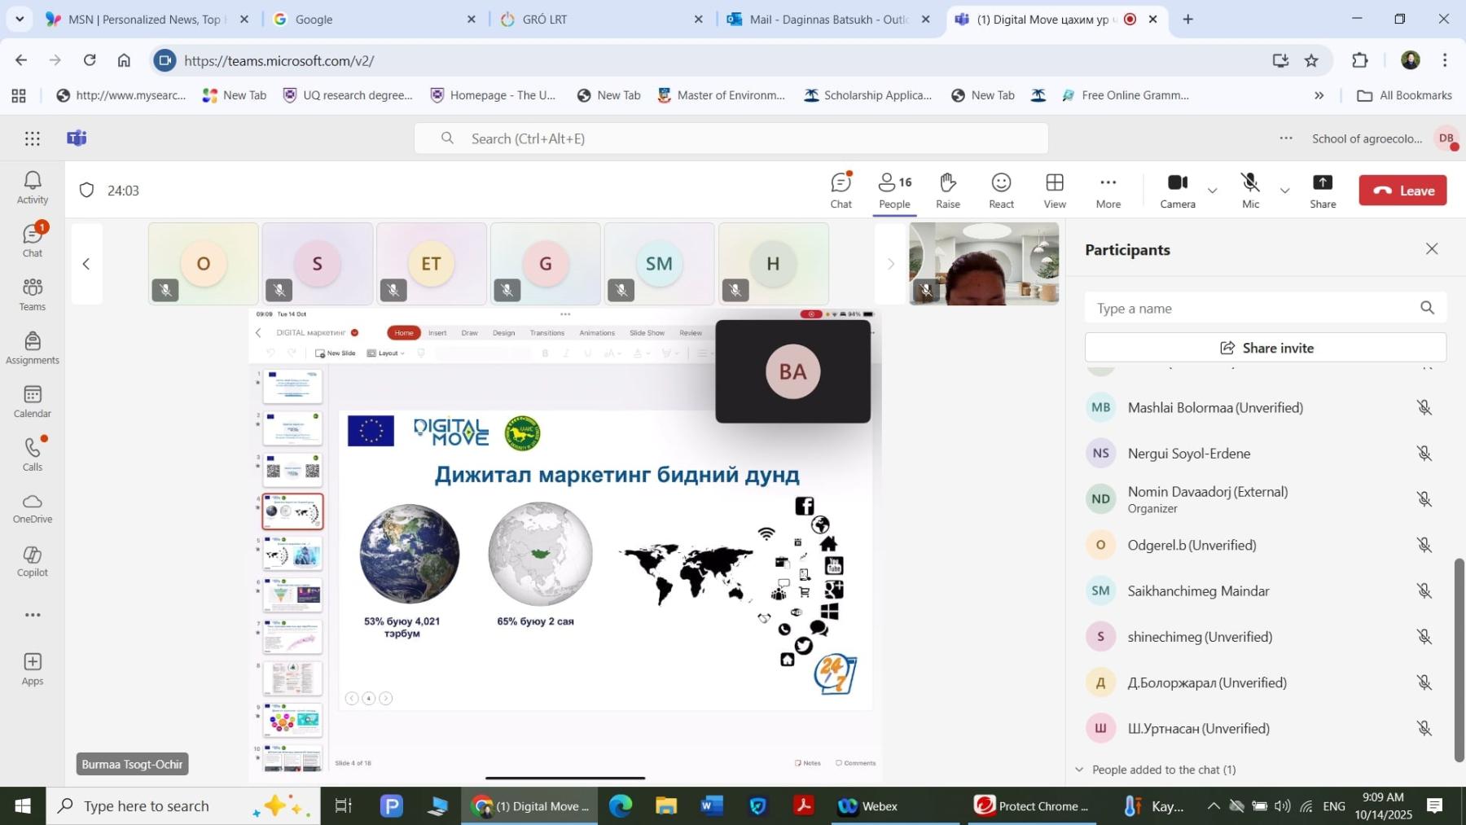The height and width of the screenshot is (825, 1466).
Task: Toggle mute icon for Nomin Davaadorj
Action: (x=1424, y=499)
